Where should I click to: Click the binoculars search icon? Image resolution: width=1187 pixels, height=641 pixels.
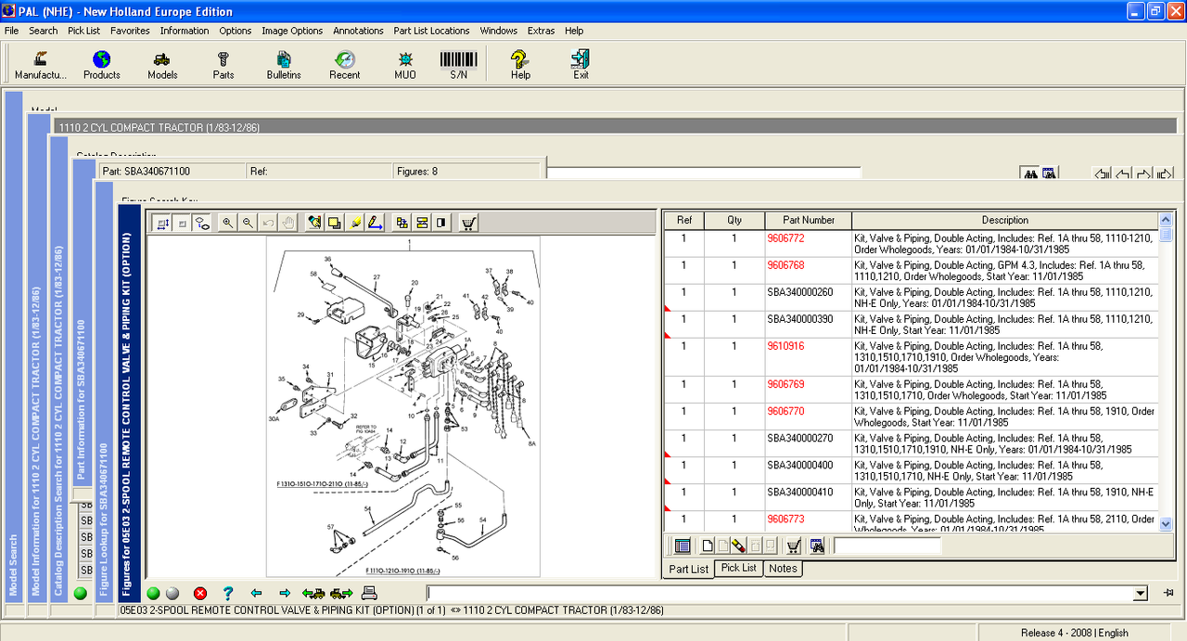[x=1029, y=173]
